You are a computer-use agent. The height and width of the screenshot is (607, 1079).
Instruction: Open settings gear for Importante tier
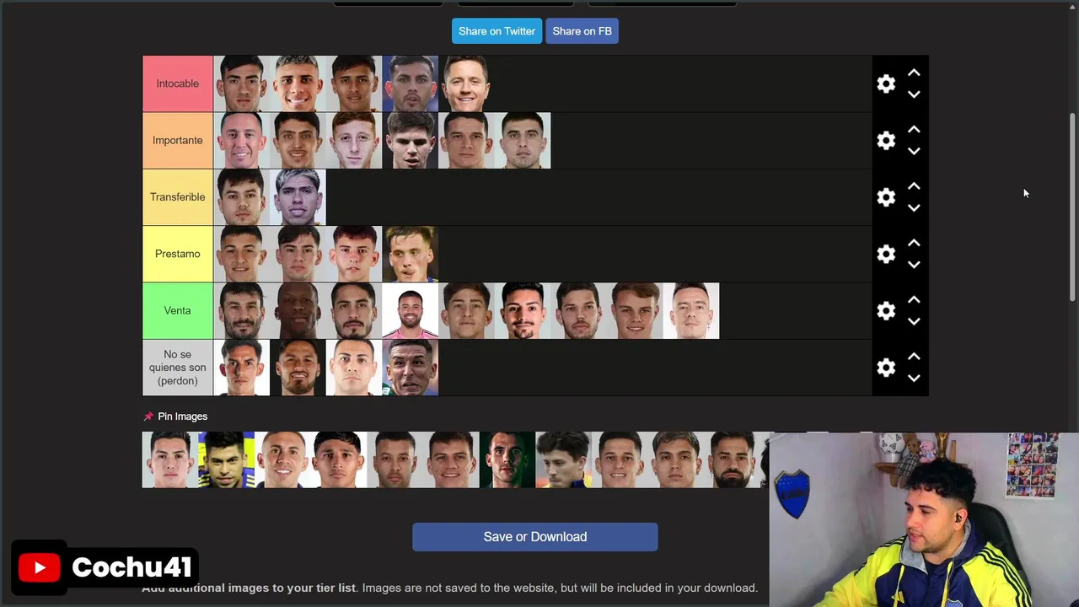[x=886, y=140]
